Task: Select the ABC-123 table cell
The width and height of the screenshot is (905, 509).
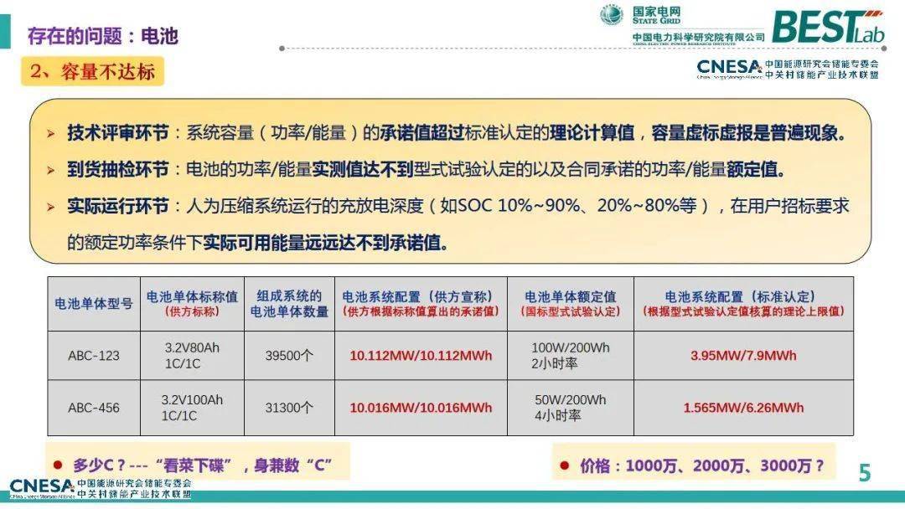Action: tap(94, 356)
